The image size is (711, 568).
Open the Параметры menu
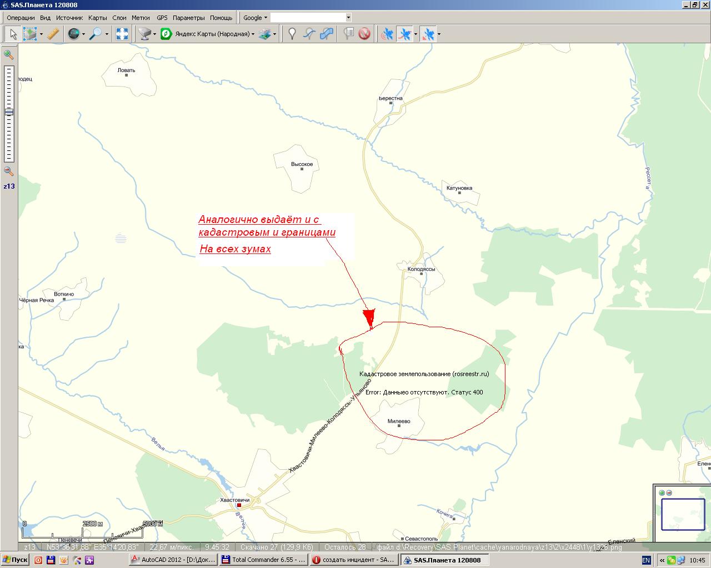pyautogui.click(x=189, y=18)
